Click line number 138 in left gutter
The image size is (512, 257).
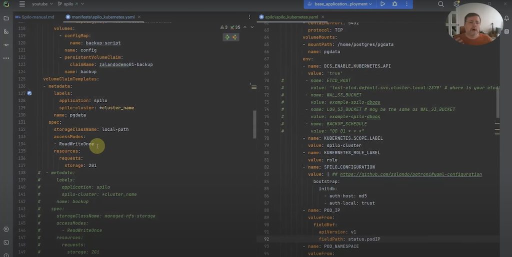tap(22, 173)
